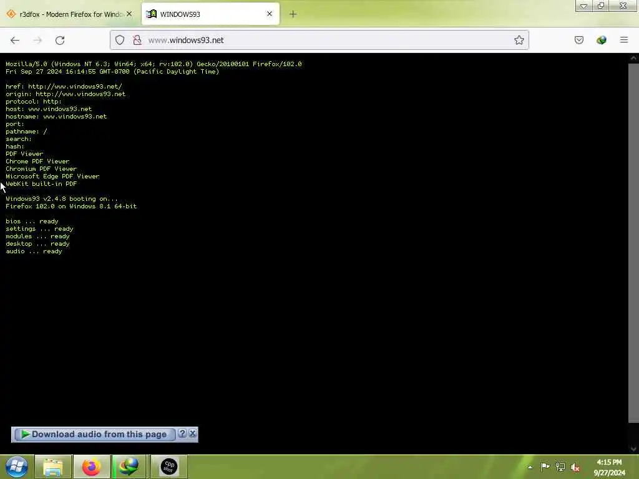The width and height of the screenshot is (639, 479).
Task: Click the forward navigation arrow
Action: pos(37,40)
